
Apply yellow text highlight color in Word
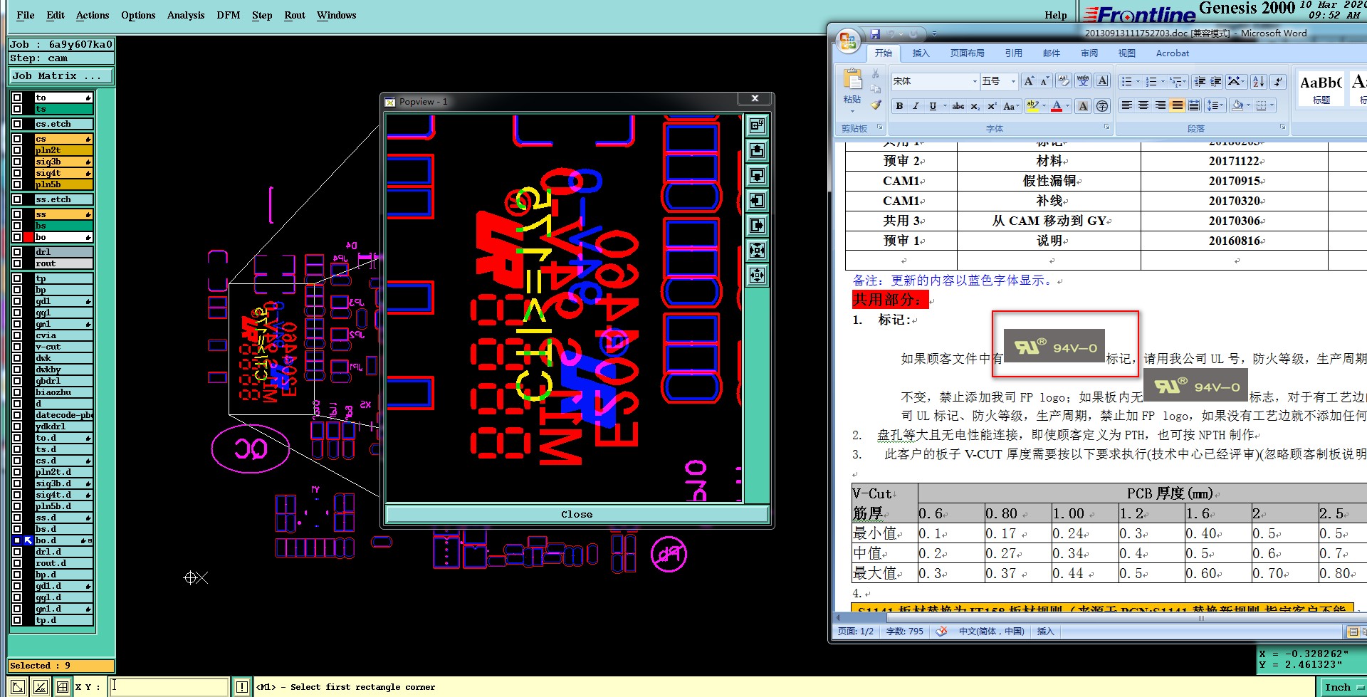pyautogui.click(x=1032, y=106)
